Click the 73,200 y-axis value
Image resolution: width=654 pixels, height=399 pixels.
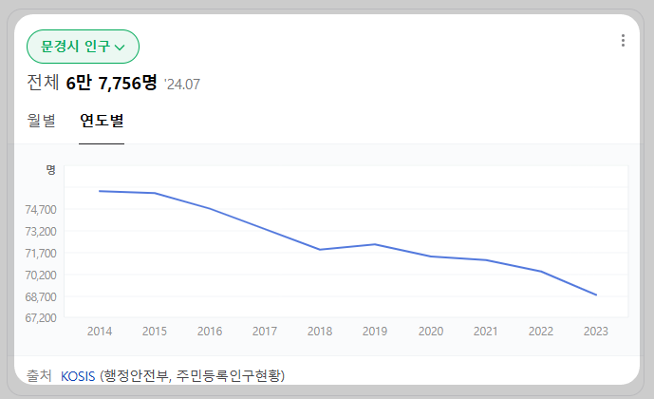point(41,231)
